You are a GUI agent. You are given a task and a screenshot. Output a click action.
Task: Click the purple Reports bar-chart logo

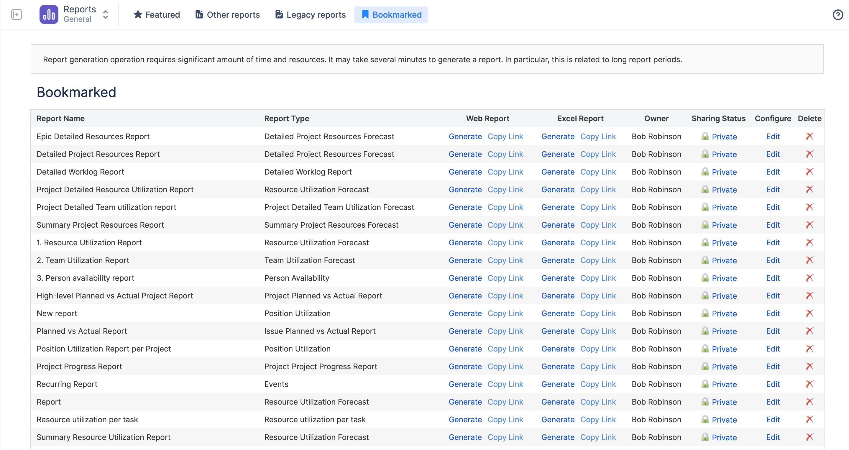tap(49, 14)
